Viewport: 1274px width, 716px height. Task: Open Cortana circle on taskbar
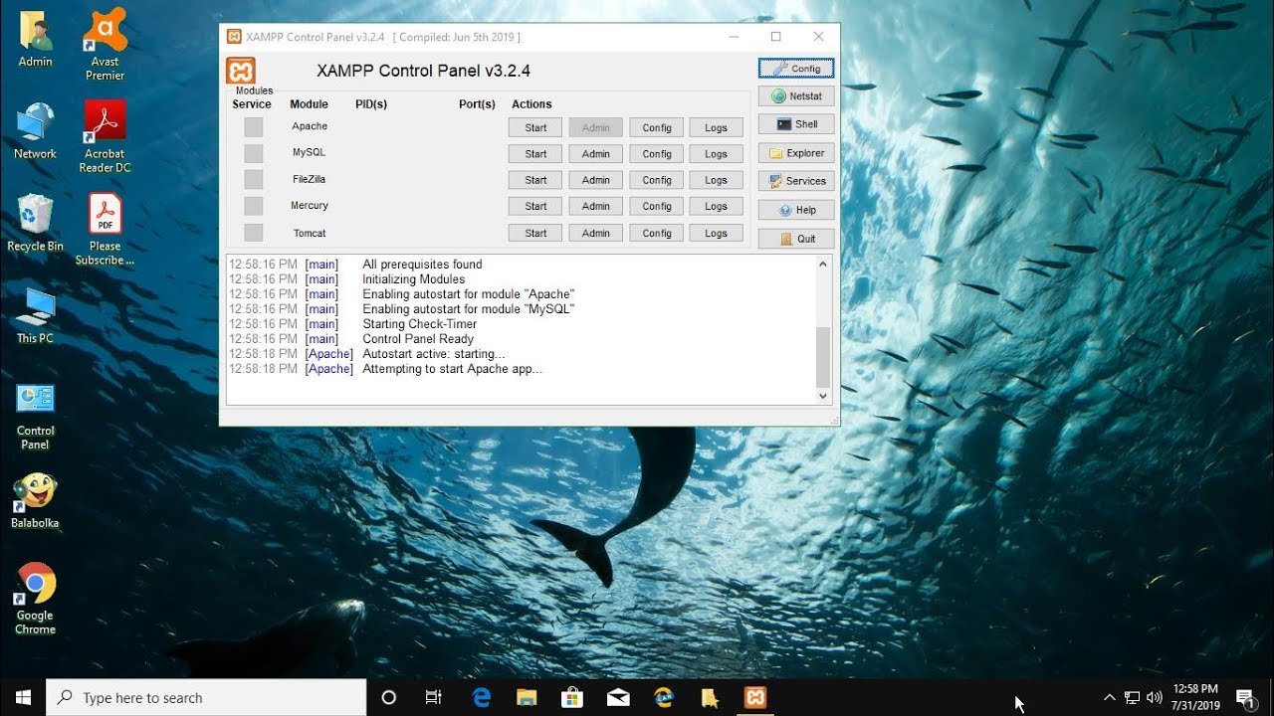point(389,697)
